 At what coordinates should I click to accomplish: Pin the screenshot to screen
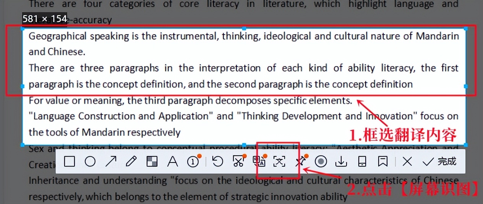[x=300, y=162]
